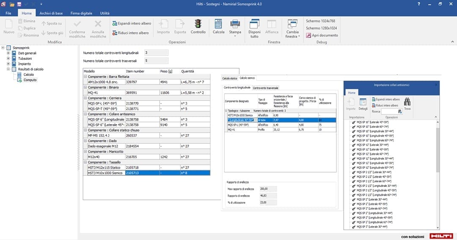Click Disponi tutto windows icon

pyautogui.click(x=254, y=24)
